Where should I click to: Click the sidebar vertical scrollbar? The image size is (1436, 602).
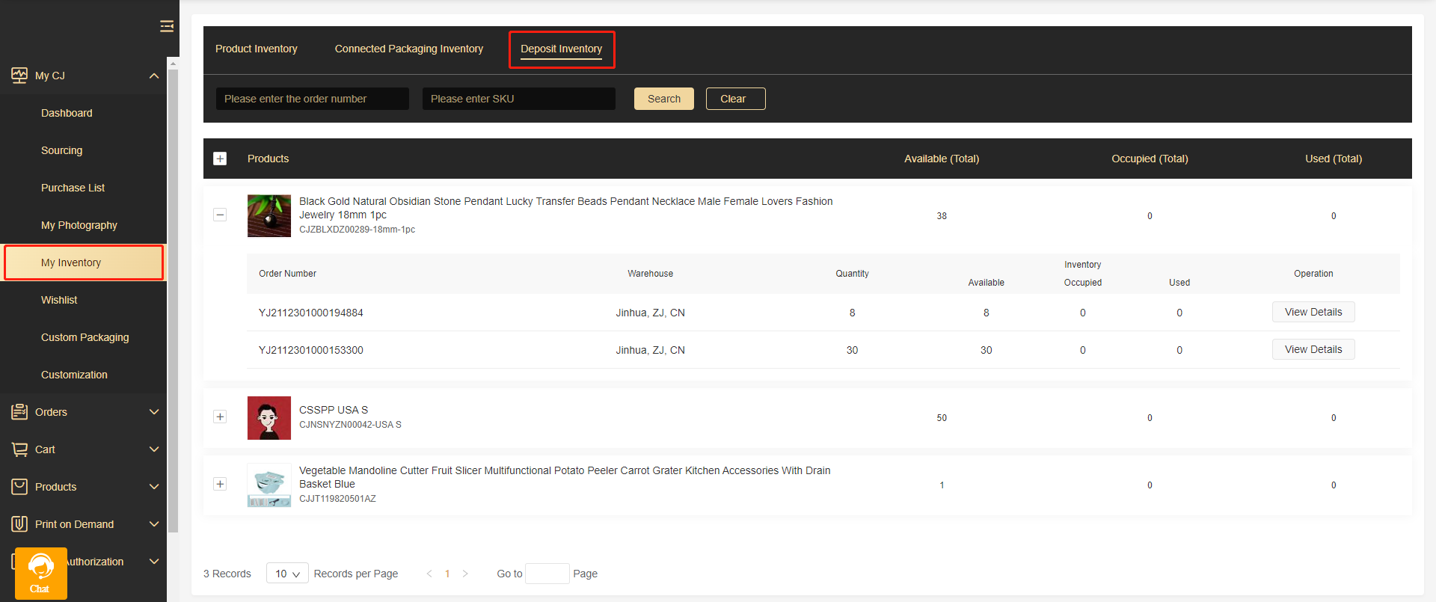[173, 299]
